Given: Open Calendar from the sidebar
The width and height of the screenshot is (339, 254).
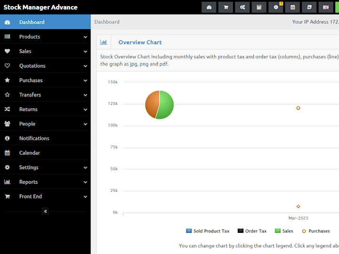Looking at the screenshot, I should tap(45, 153).
